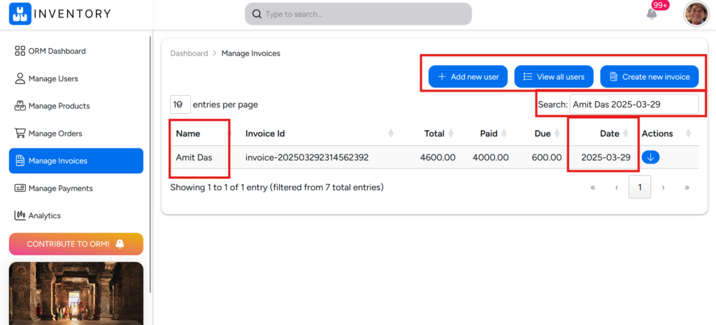Select Manage Invoices in sidebar
The image size is (716, 325).
tap(76, 161)
